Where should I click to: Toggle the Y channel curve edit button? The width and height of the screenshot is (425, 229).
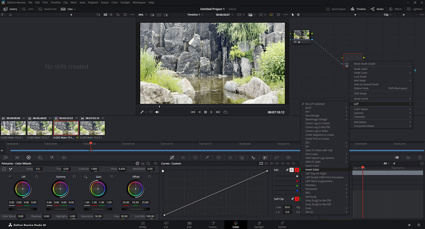292,170
